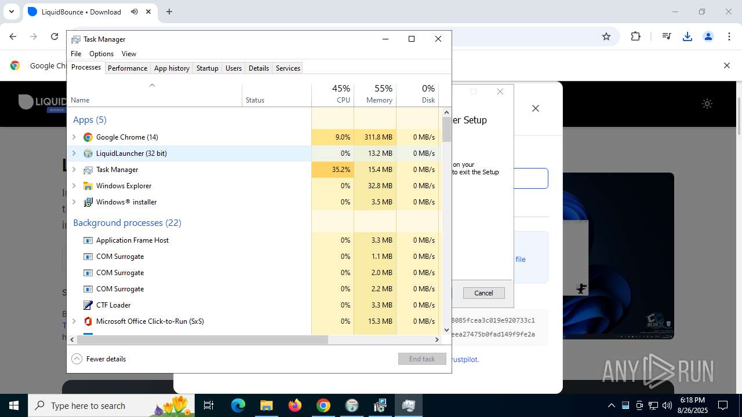Expand the Windows installer process group
The image size is (742, 417).
[x=74, y=202]
